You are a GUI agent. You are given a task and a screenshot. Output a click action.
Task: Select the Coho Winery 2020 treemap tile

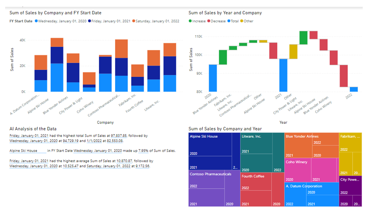point(297,170)
